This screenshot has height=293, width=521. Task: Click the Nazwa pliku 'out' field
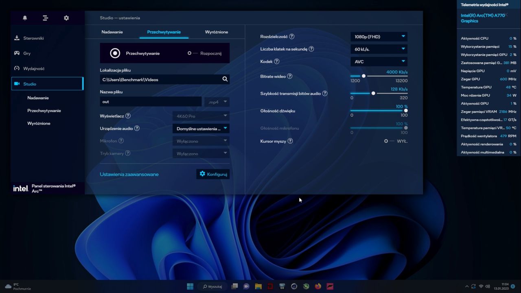[x=151, y=102]
